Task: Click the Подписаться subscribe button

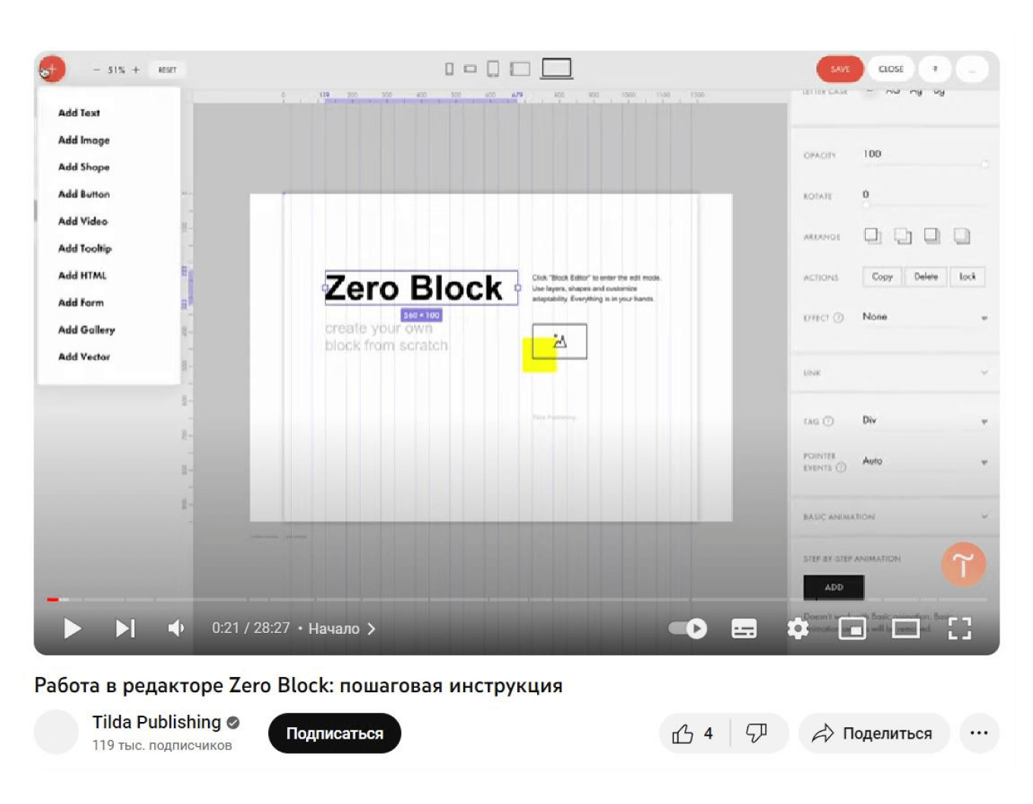Action: (334, 733)
